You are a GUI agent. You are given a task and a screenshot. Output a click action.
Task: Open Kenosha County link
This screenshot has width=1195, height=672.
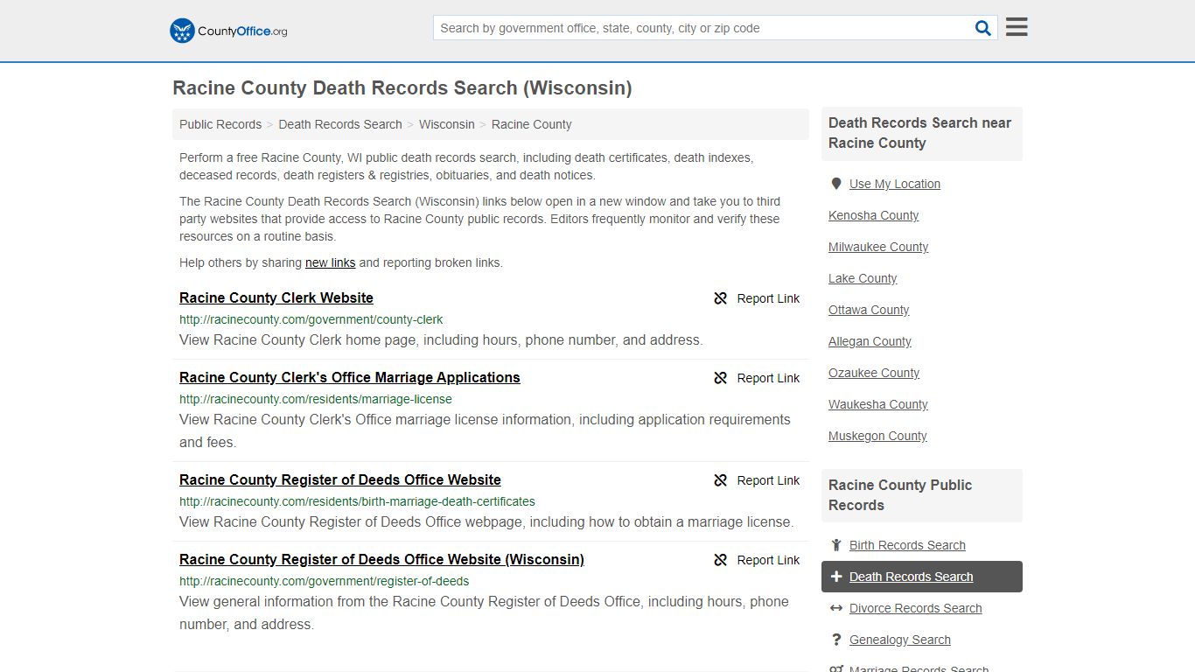click(874, 215)
